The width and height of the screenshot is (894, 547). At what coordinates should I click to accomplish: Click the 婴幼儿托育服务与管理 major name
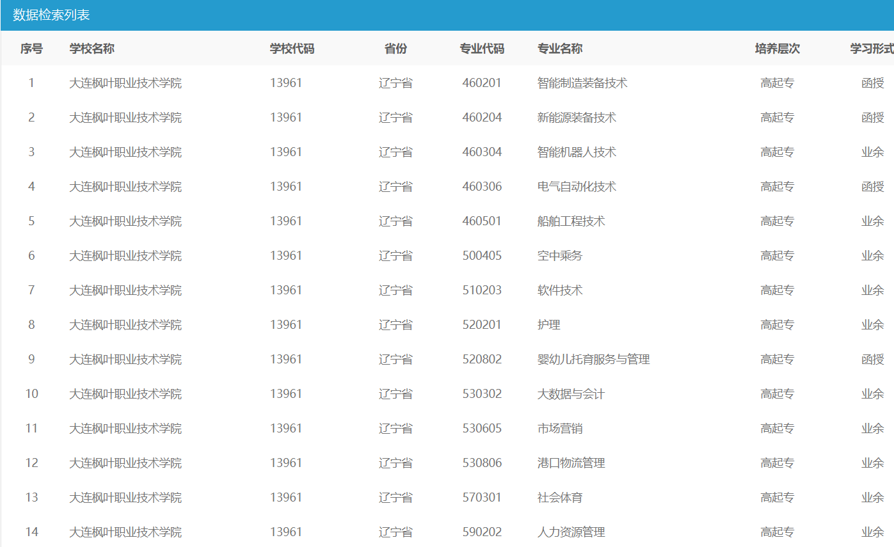[593, 360]
